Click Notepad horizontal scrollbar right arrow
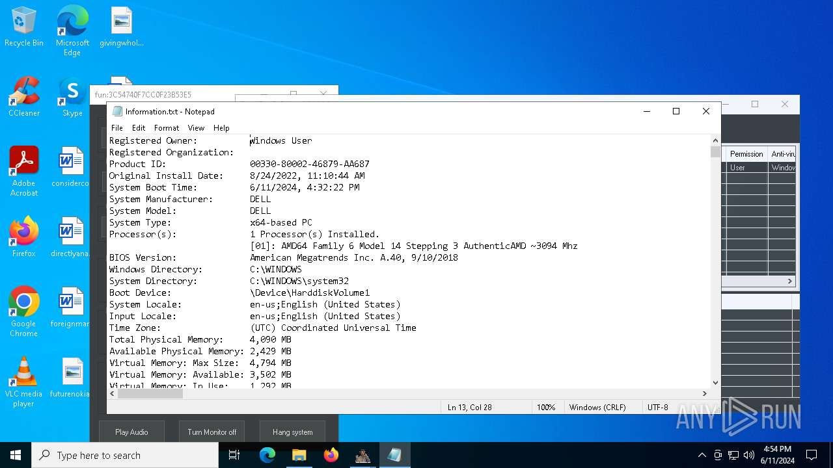This screenshot has height=468, width=833. pos(704,393)
